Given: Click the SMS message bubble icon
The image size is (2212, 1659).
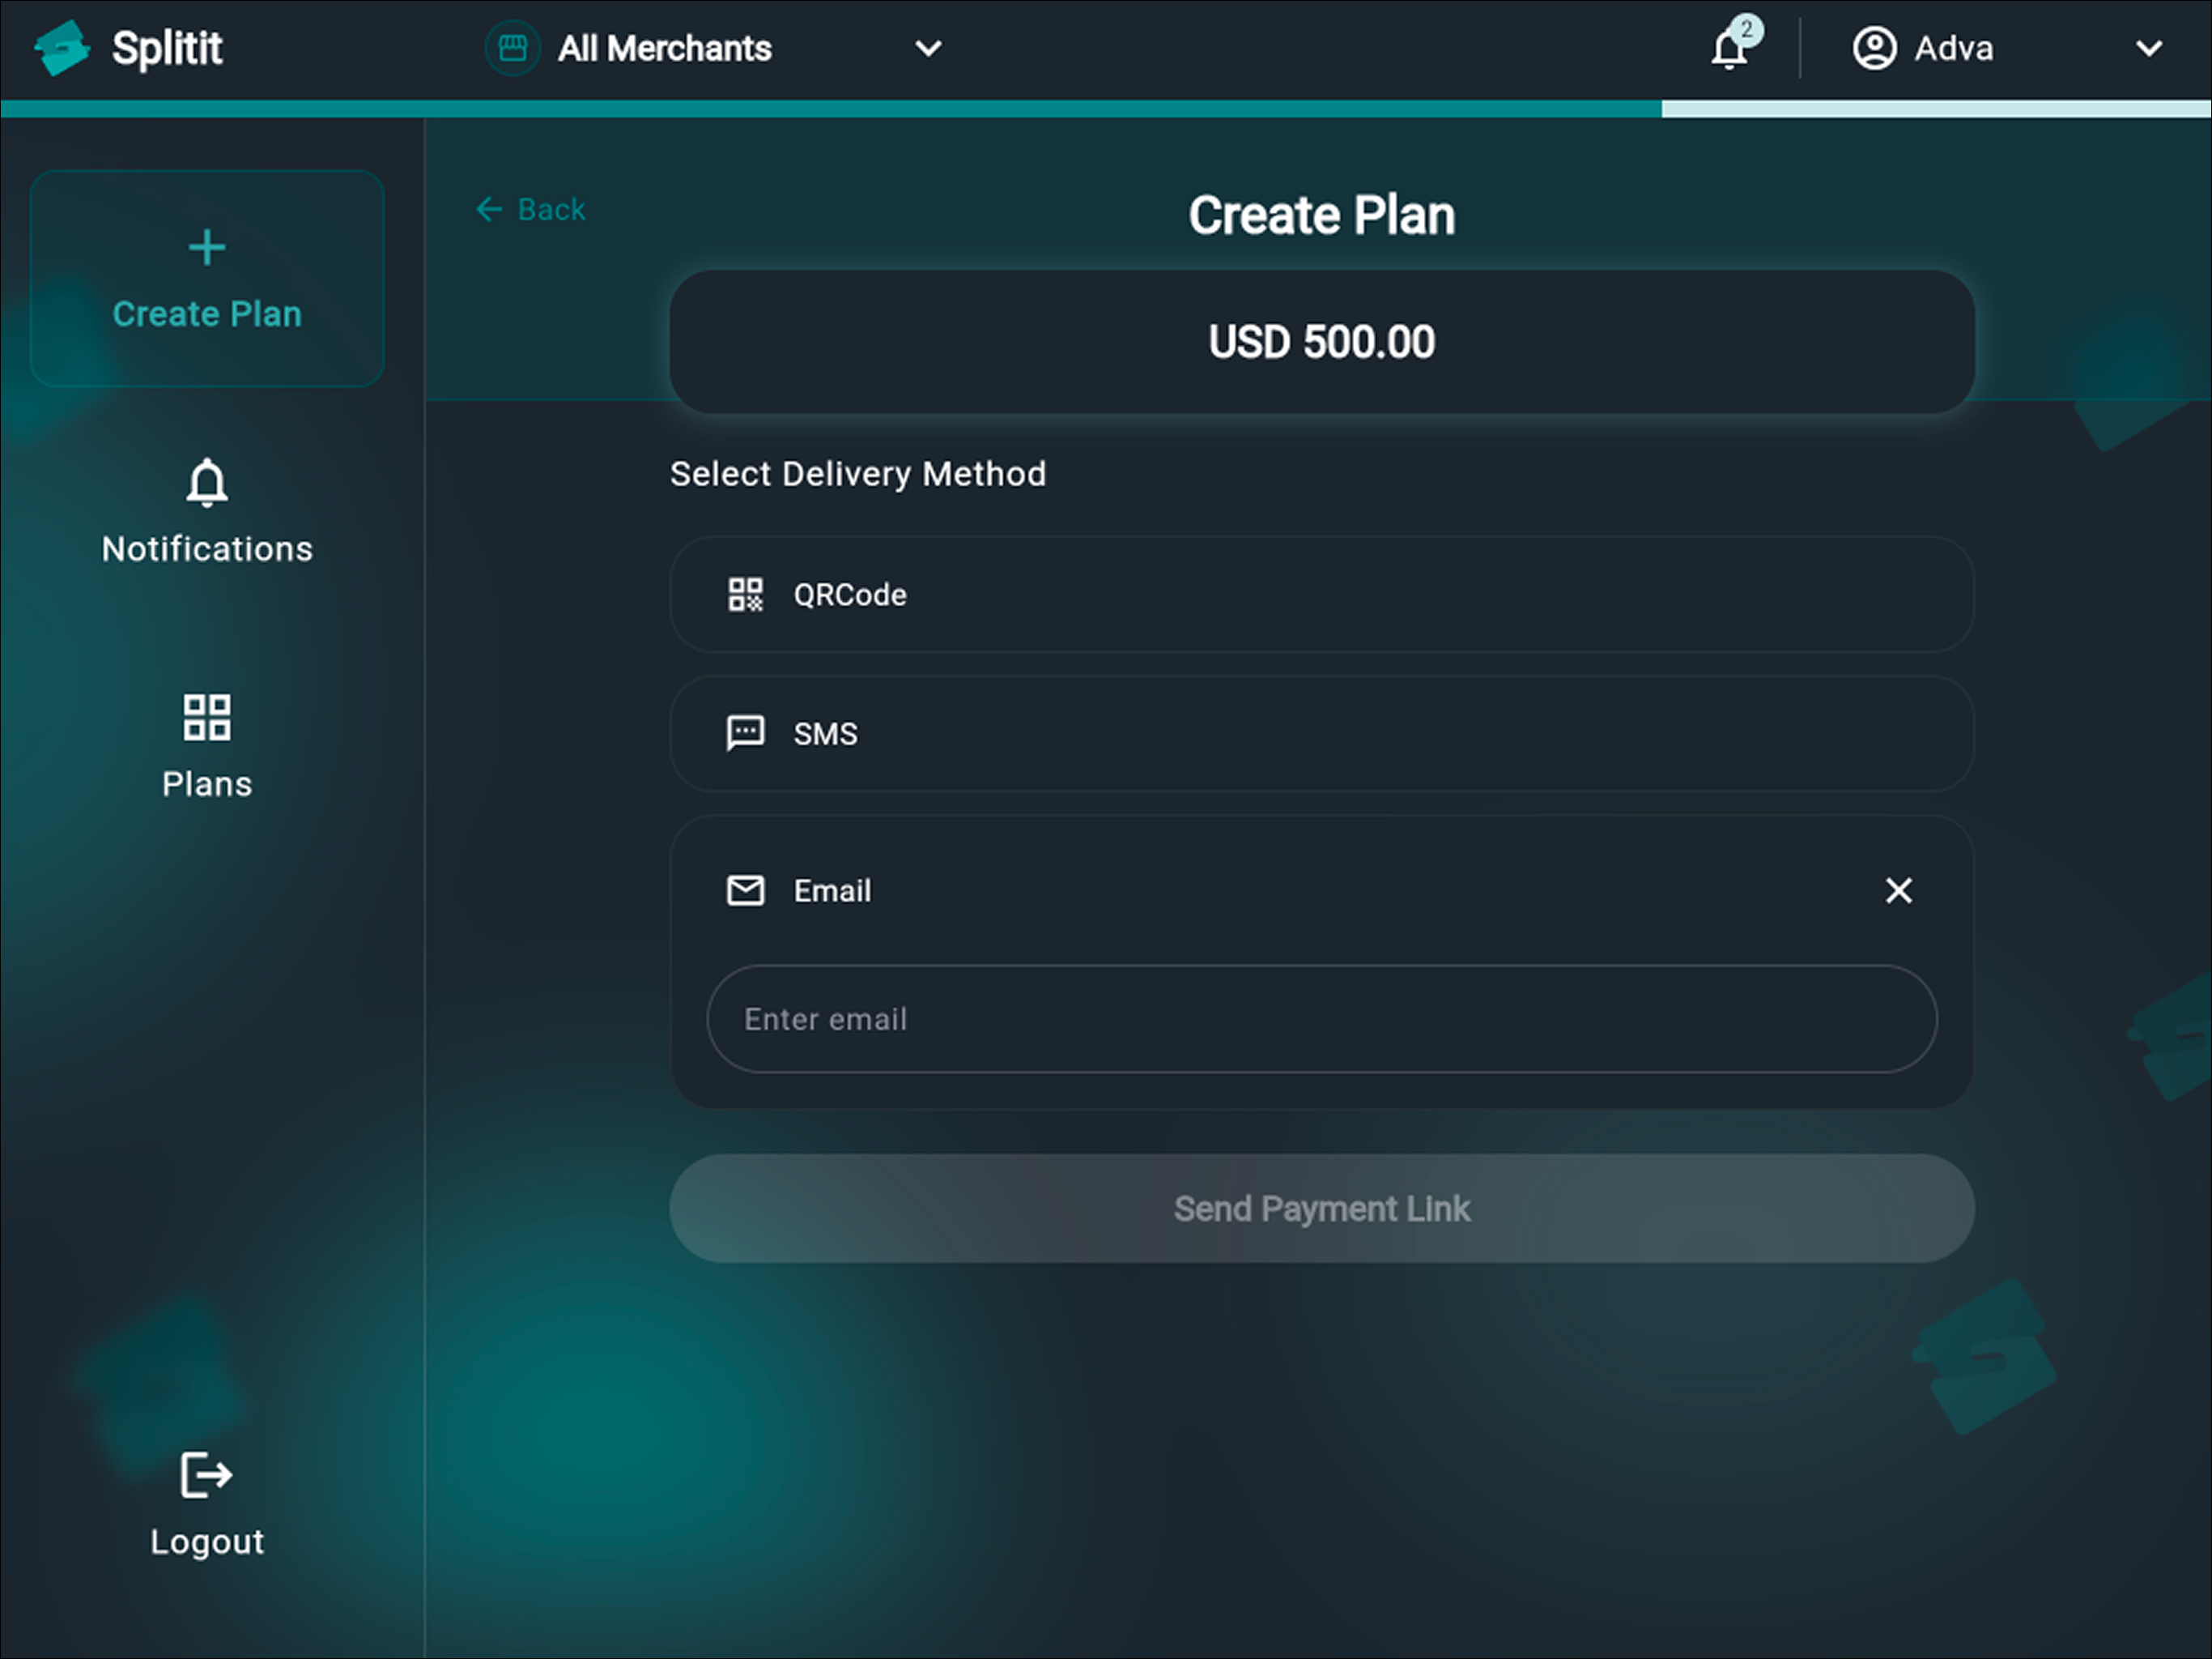Looking at the screenshot, I should [x=745, y=733].
